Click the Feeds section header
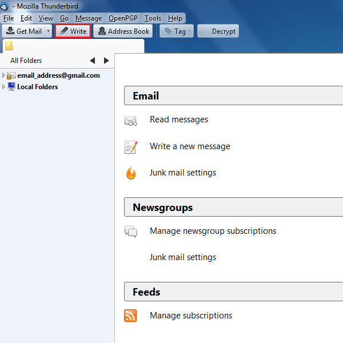The image size is (343, 343). (x=233, y=292)
